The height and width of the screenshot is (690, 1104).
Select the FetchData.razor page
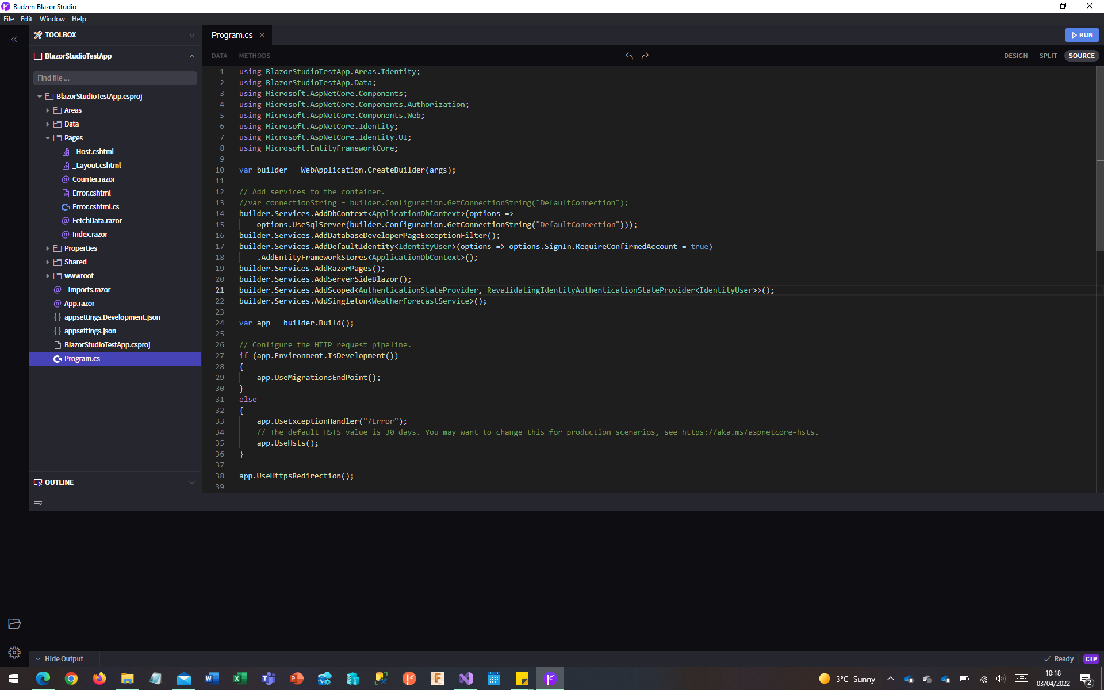tap(97, 220)
